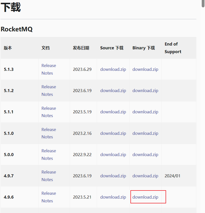The height and width of the screenshot is (213, 205).
Task: Open Release Notes for version 5.0.0
Action: (49, 155)
